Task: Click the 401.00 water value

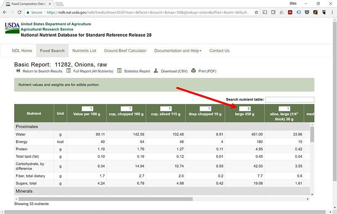Action: 257,134
